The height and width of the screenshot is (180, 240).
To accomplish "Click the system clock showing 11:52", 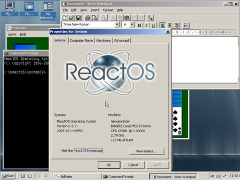I will click(234, 176).
